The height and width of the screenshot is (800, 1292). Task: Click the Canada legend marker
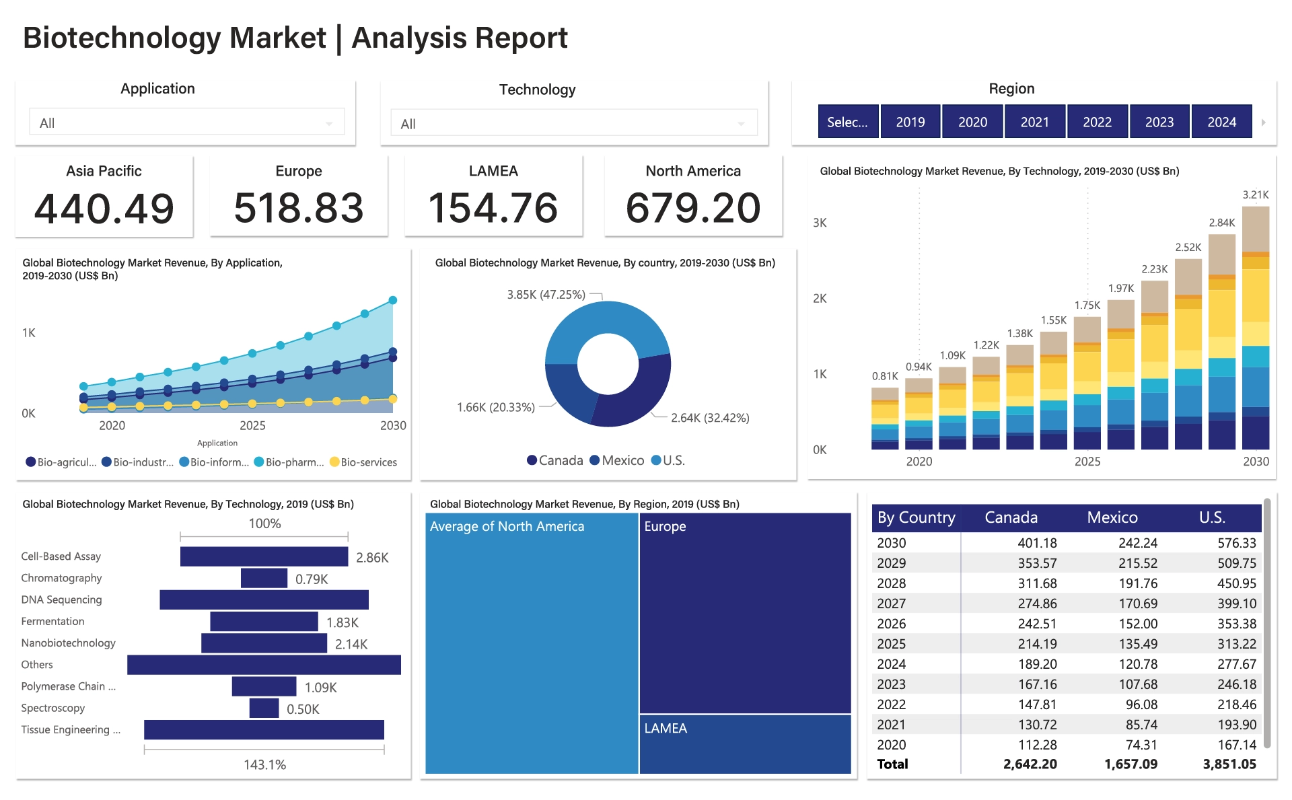tap(532, 460)
